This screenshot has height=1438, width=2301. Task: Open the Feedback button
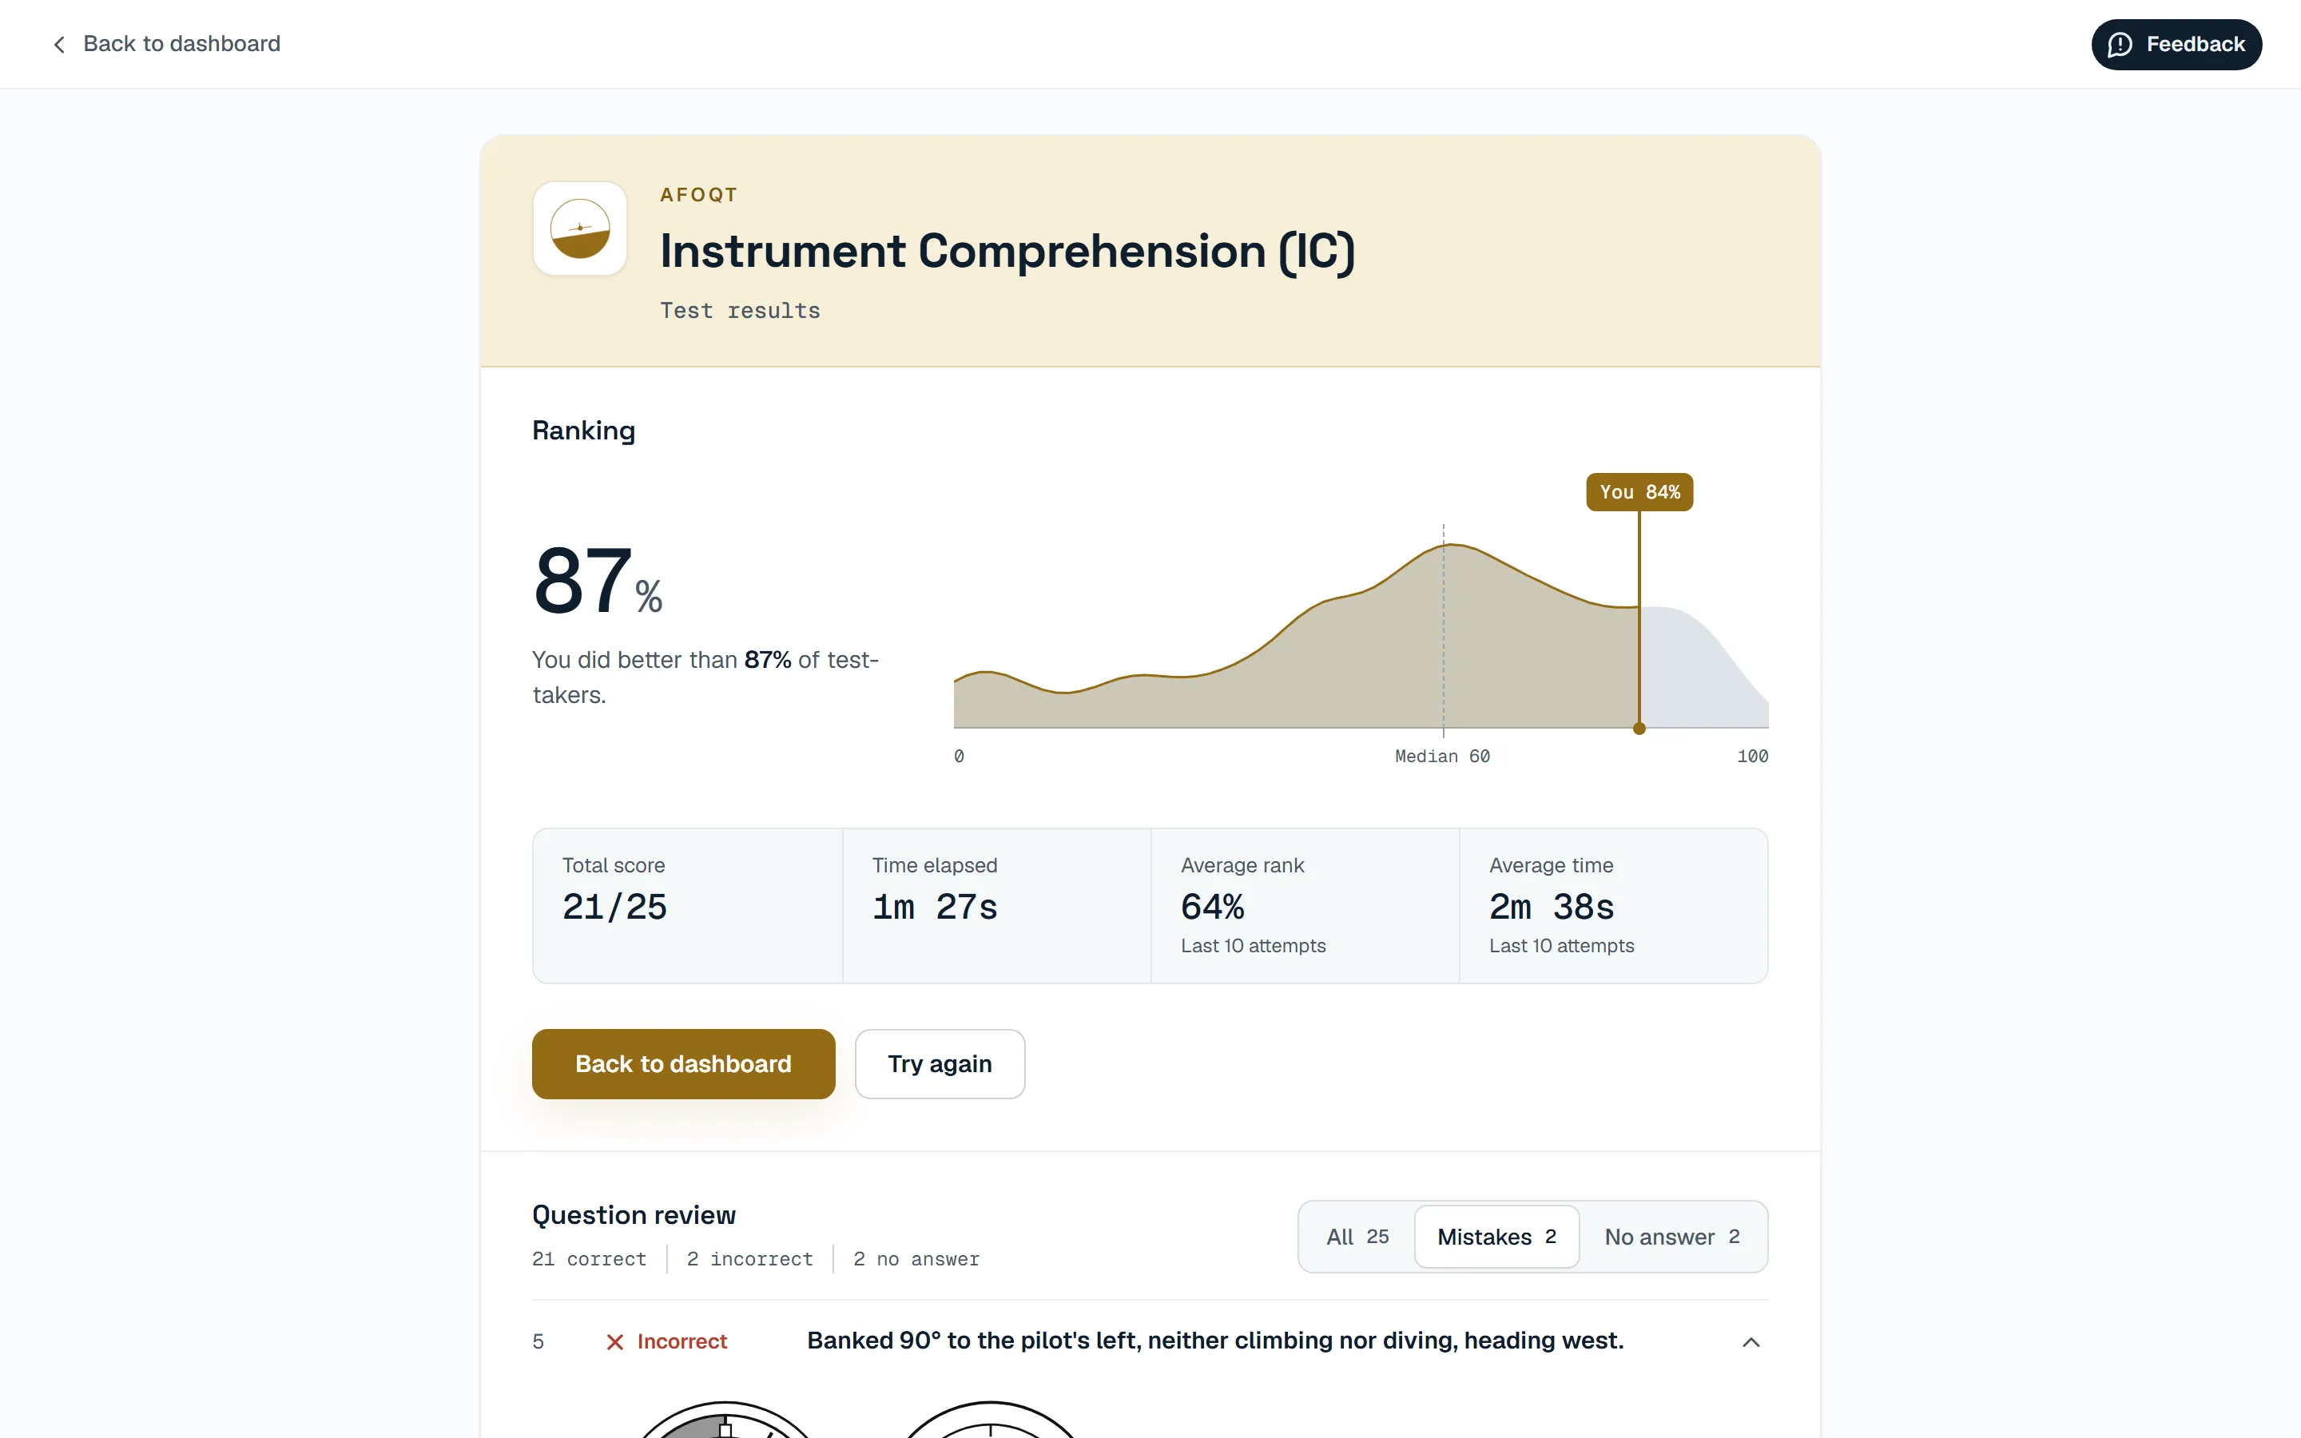pos(2176,45)
